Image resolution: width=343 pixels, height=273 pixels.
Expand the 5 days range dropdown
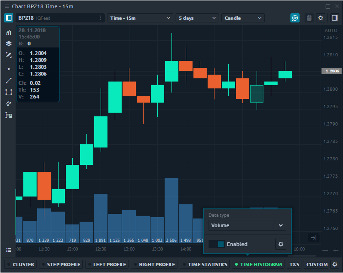pos(197,18)
